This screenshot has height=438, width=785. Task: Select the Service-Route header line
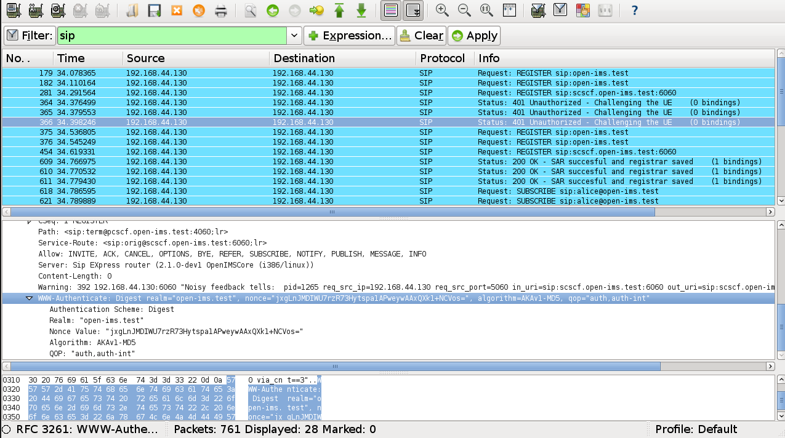point(152,243)
